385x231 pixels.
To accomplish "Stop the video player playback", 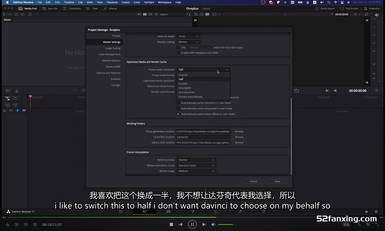I will tap(171, 225).
